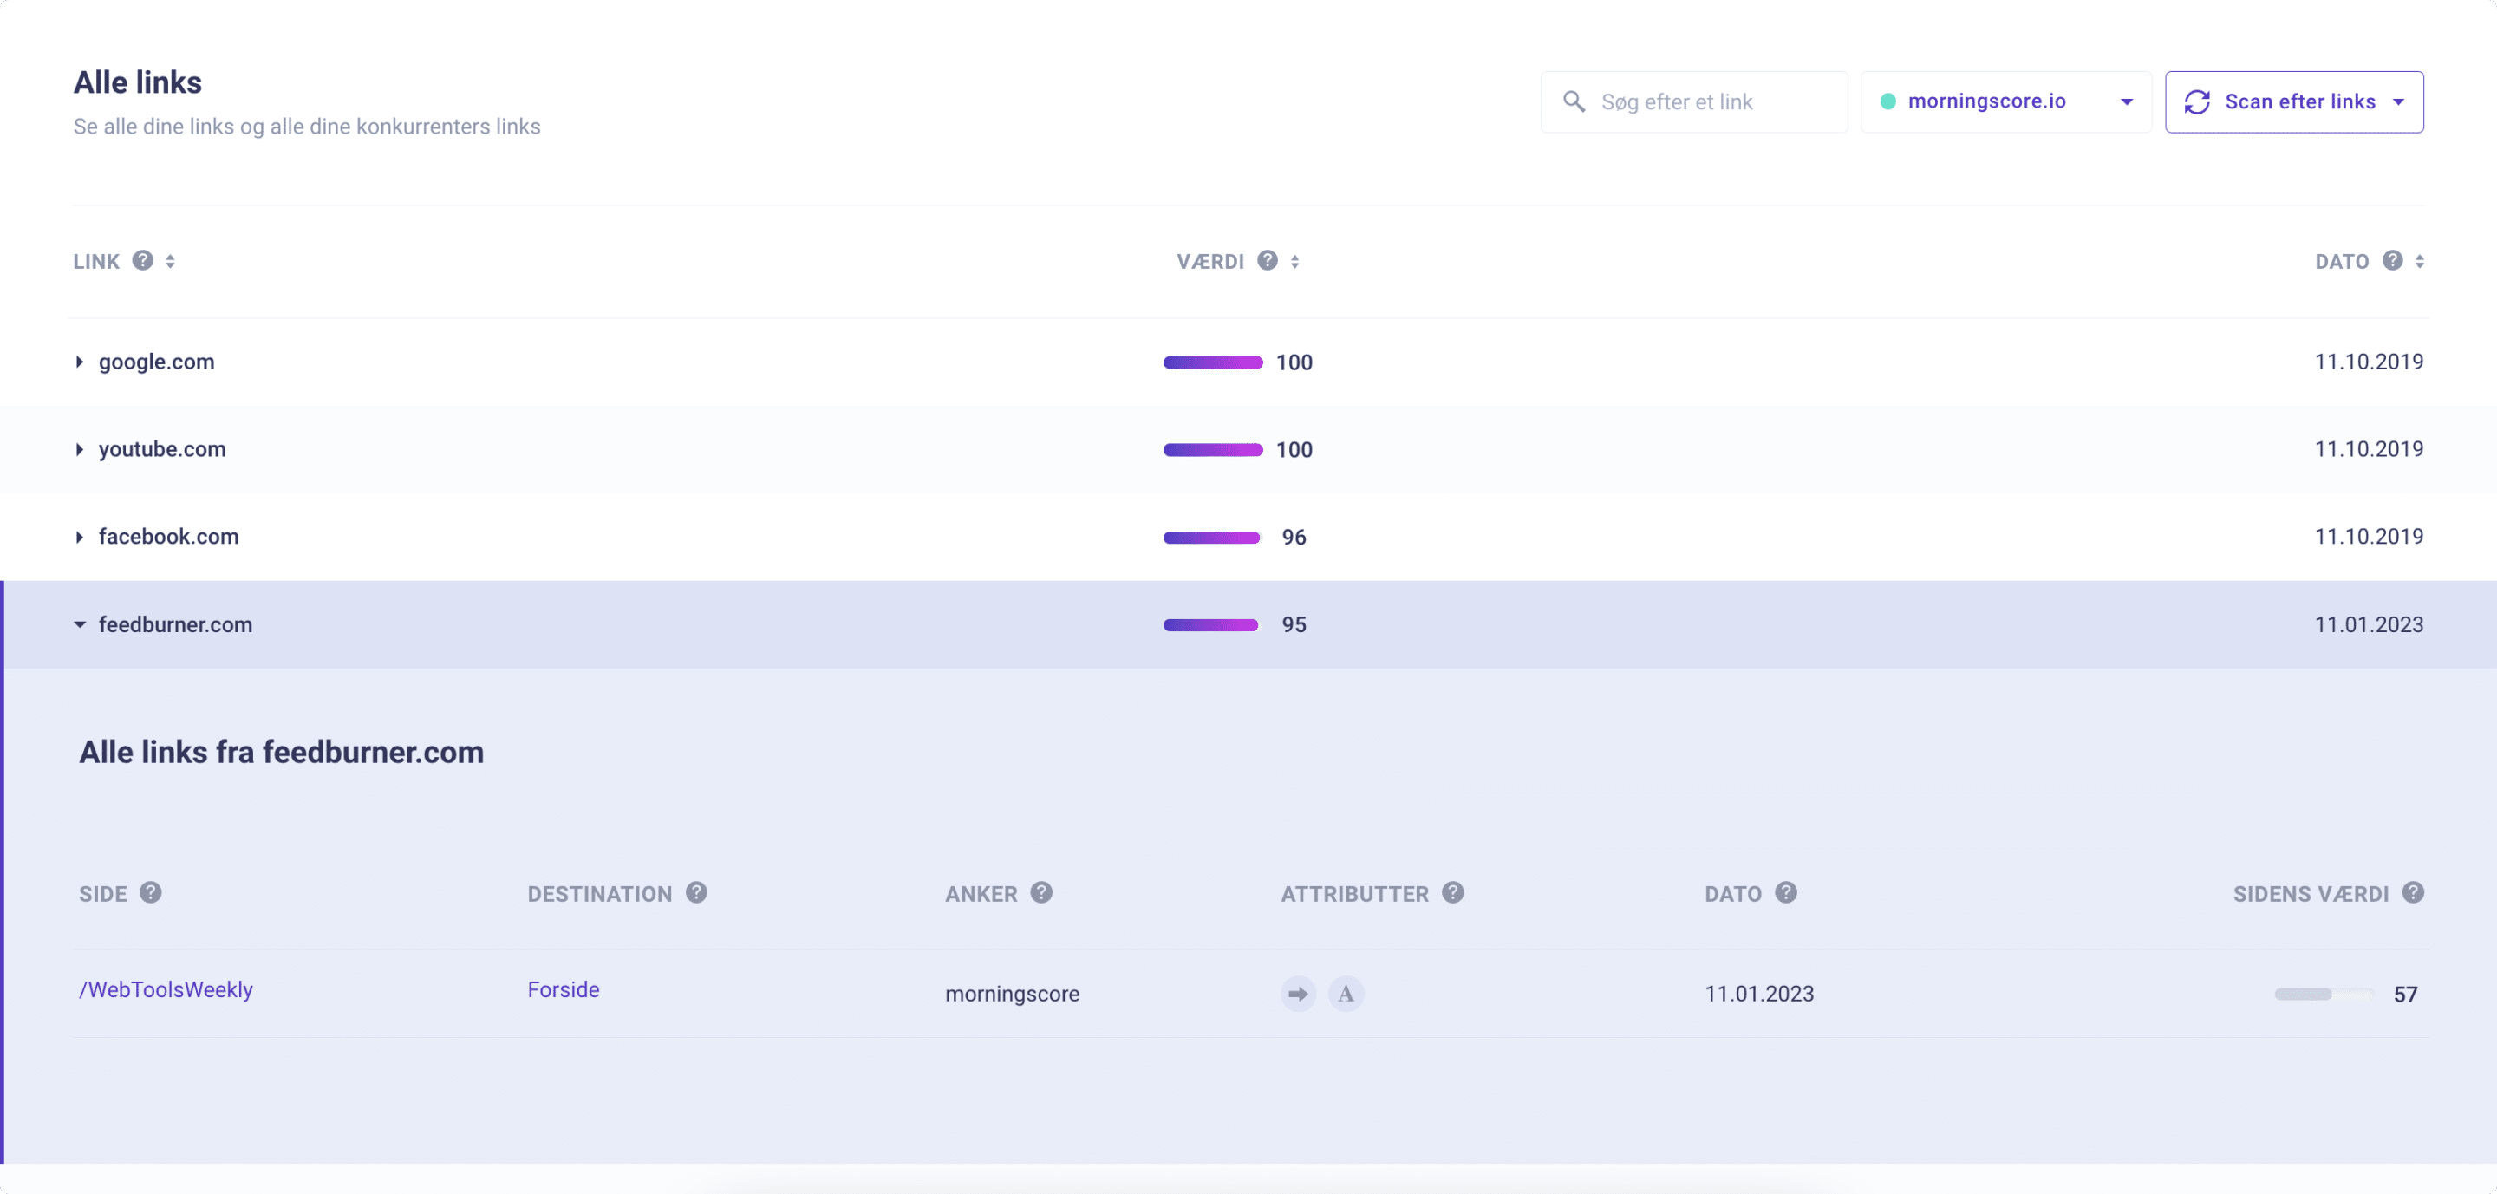Viewport: 2497px width, 1194px height.
Task: Click the search magnifier icon
Action: pyautogui.click(x=1574, y=101)
